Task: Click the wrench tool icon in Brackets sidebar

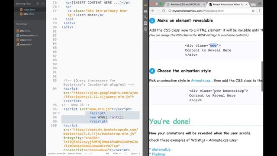Action: [x=145, y=17]
